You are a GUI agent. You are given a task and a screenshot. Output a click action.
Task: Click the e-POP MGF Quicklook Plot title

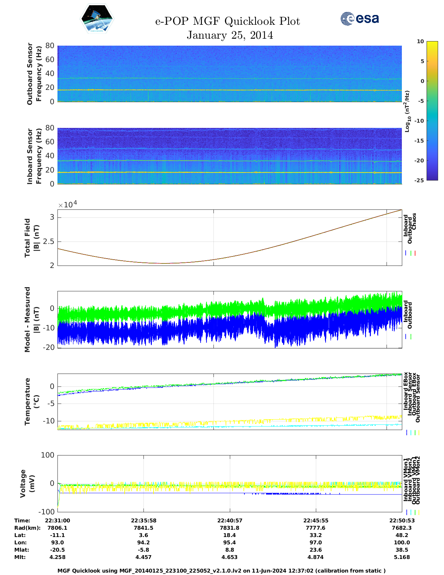pos(227,21)
